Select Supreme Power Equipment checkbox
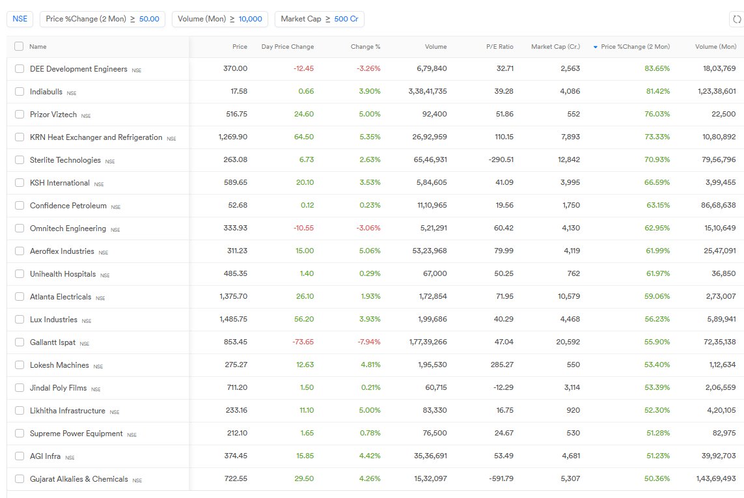This screenshot has height=498, width=744. click(x=20, y=434)
